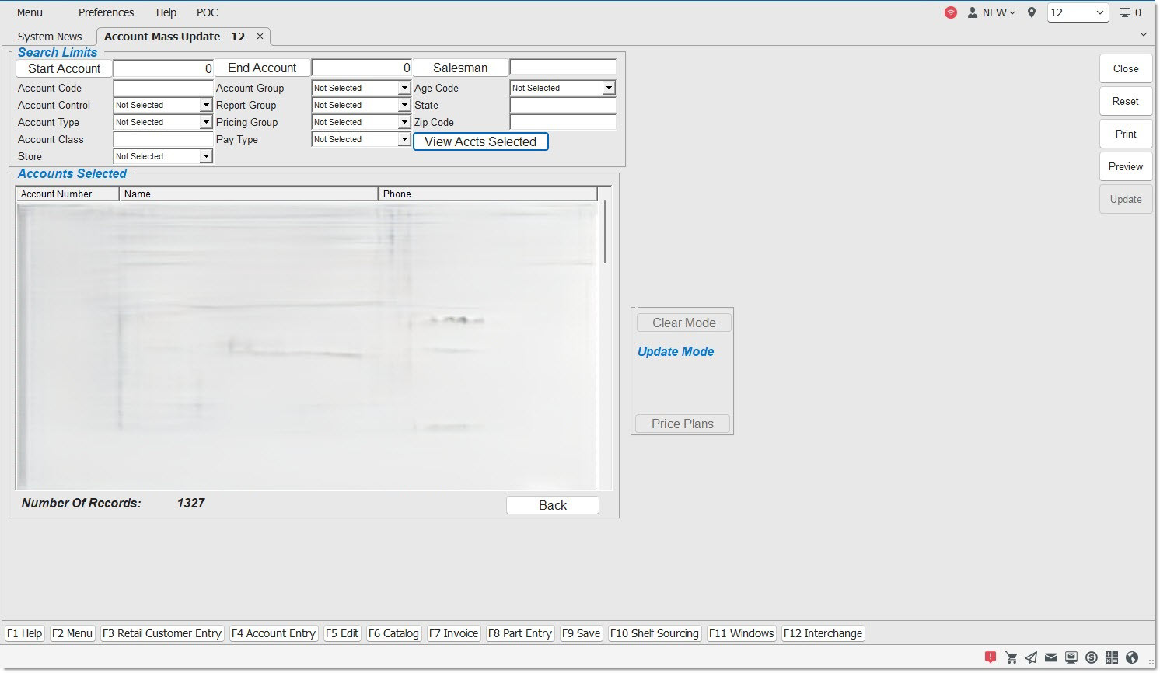The image size is (1160, 673).
Task: Click the location pin icon
Action: pos(1032,12)
